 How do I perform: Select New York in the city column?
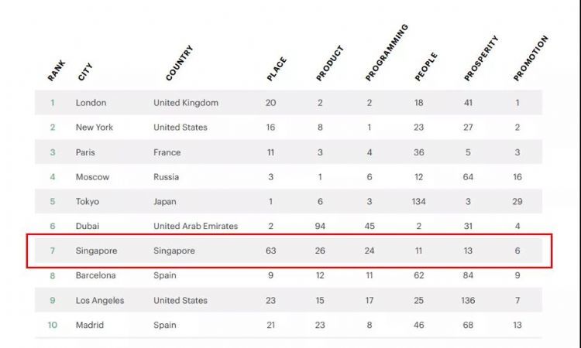94,128
